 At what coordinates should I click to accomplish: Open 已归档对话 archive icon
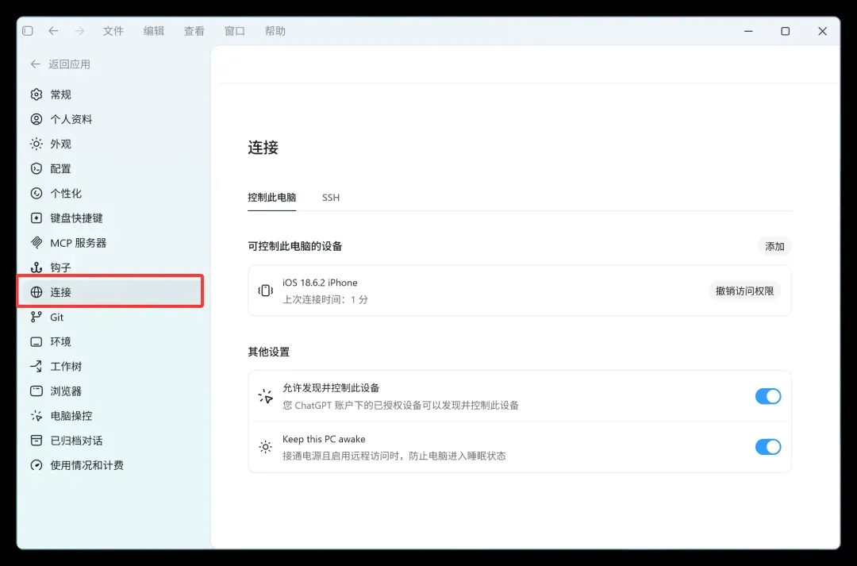pos(36,441)
